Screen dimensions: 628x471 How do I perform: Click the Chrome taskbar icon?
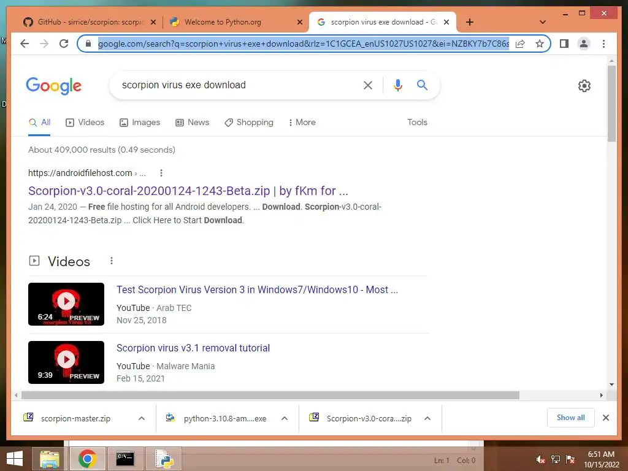tap(88, 459)
